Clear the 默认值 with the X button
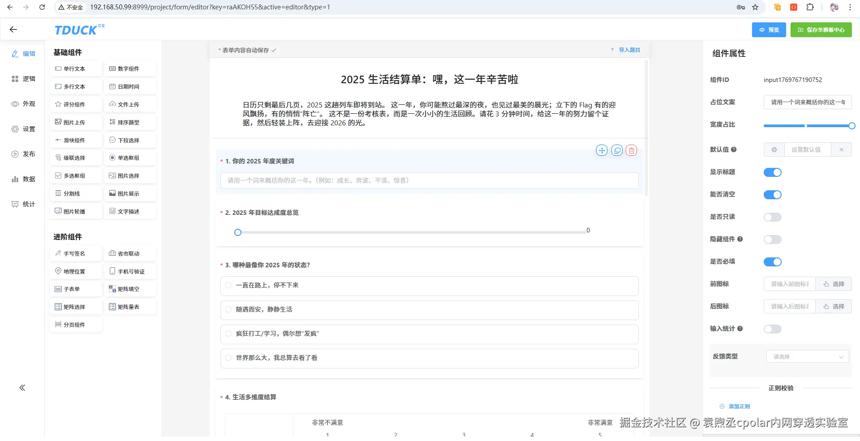Viewport: 860px width, 441px height. 841,150
